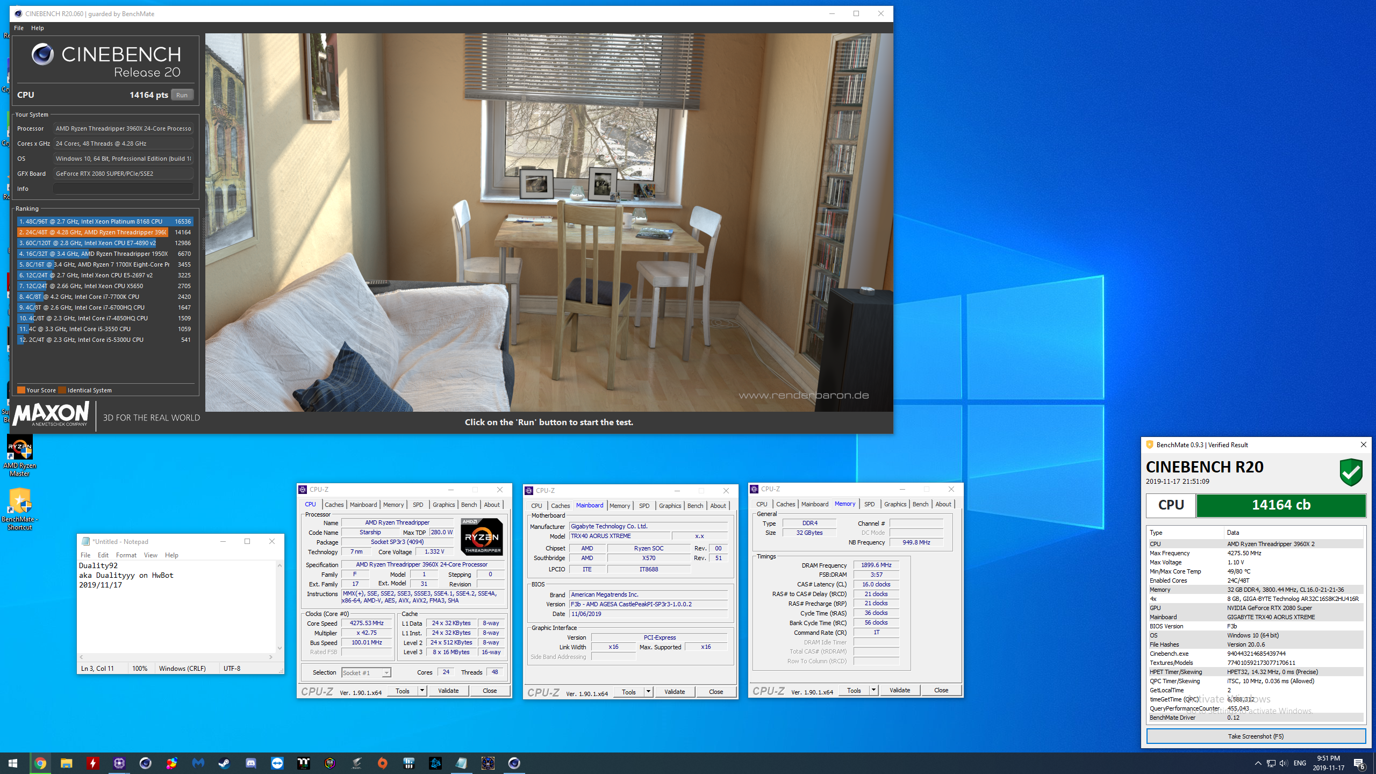Open BenchMate desktop shortcut
The image size is (1376, 774).
point(20,510)
